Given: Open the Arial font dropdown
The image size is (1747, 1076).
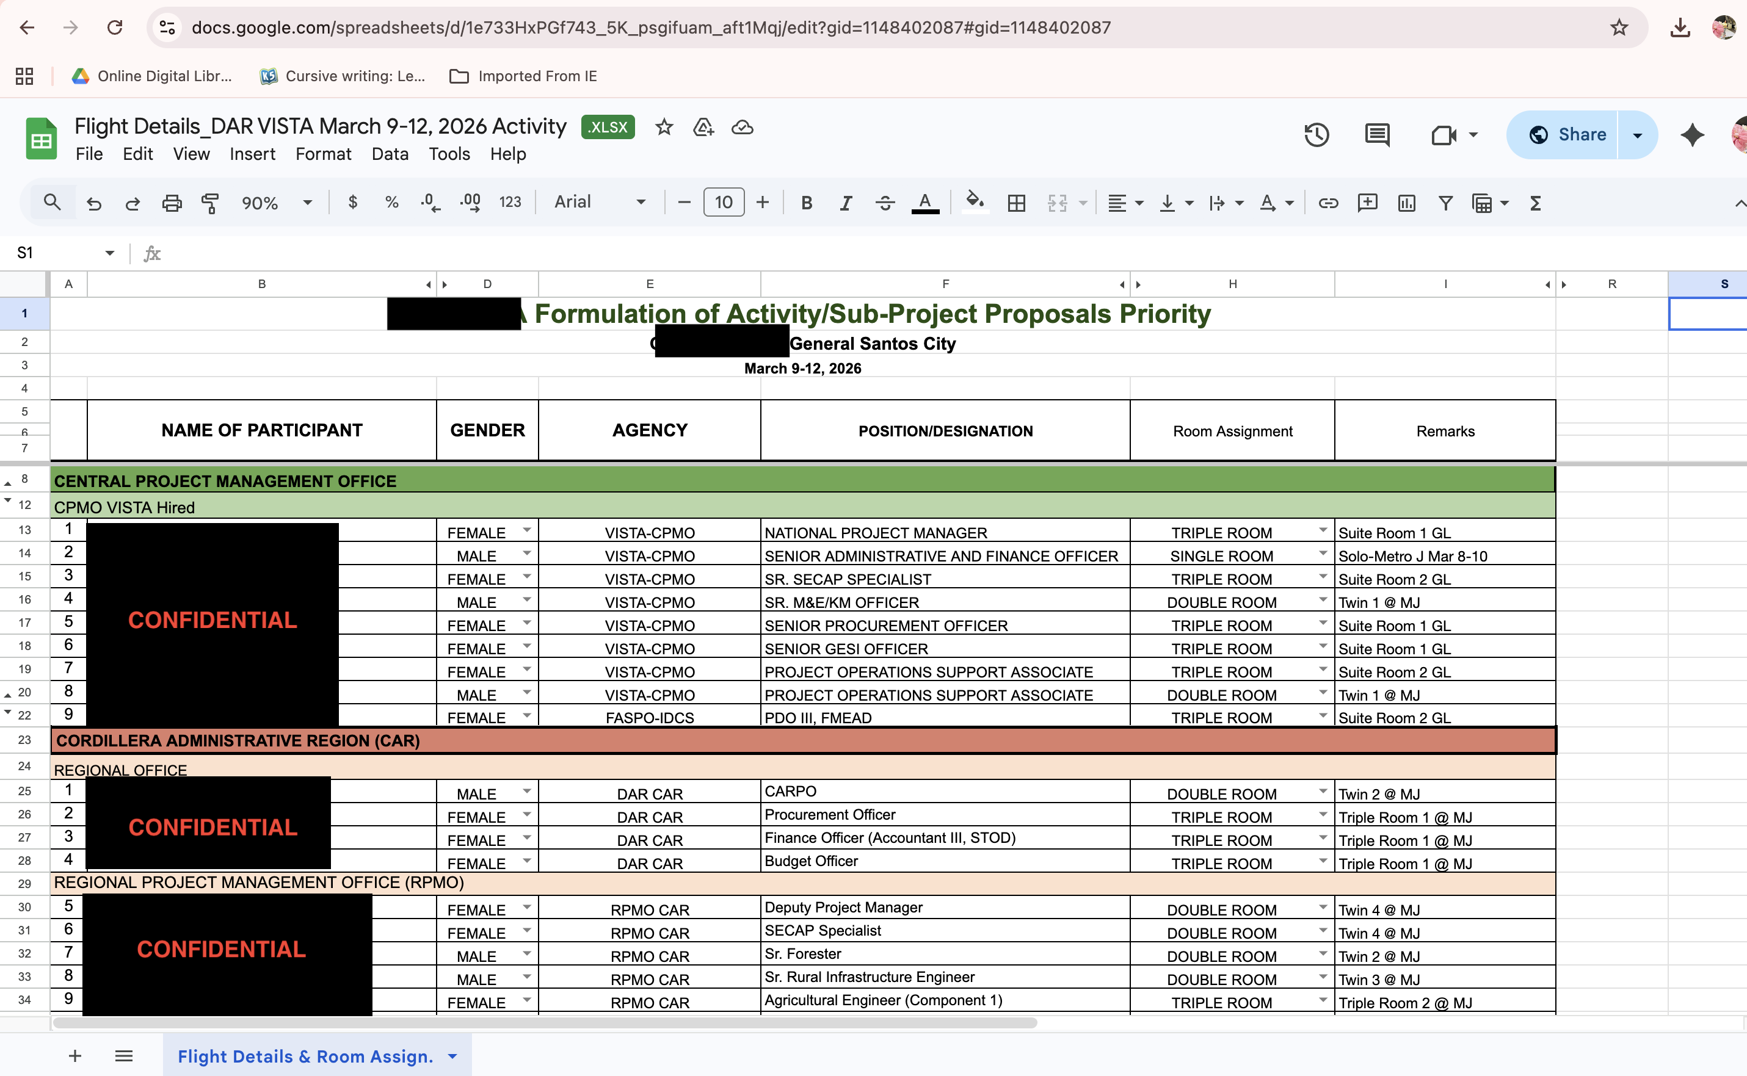Looking at the screenshot, I should (x=600, y=202).
